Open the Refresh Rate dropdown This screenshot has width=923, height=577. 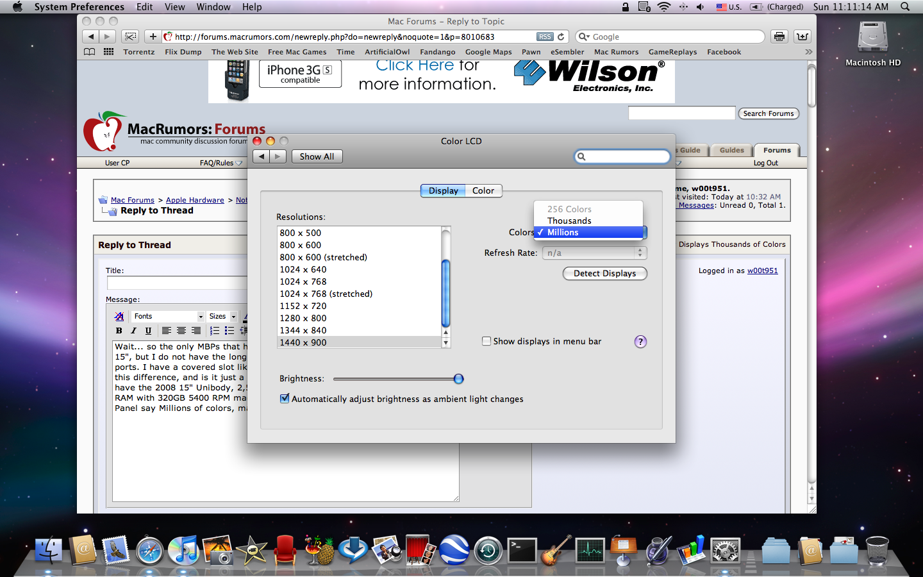pos(595,253)
